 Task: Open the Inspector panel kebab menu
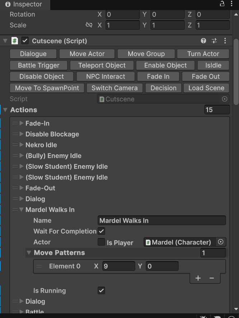tap(232, 4)
